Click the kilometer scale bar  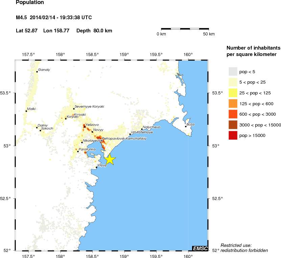point(185,29)
